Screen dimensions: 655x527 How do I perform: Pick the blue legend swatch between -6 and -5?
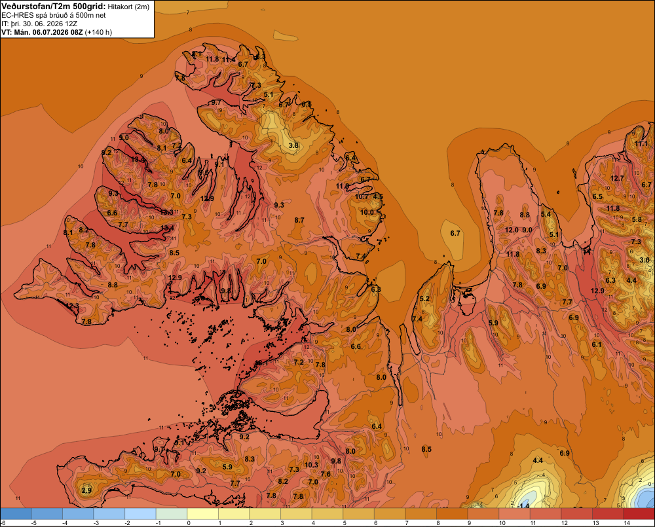pyautogui.click(x=16, y=514)
